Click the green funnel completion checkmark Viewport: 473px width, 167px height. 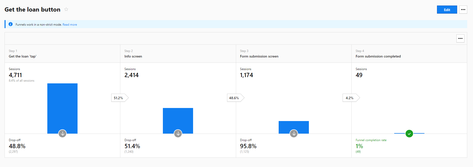(x=409, y=134)
